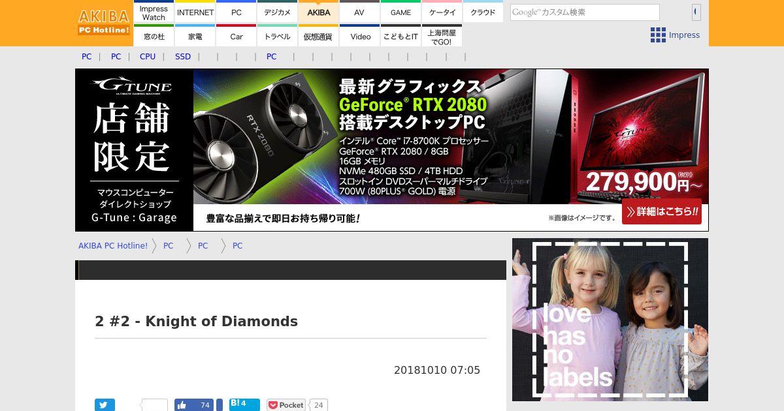Image resolution: width=784 pixels, height=411 pixels.
Task: Open the クラウド tab
Action: (483, 12)
